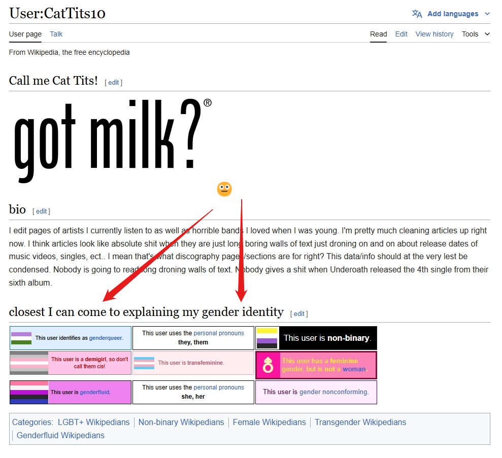Click the got milk? logo image
This screenshot has height=458, width=502.
click(x=112, y=140)
